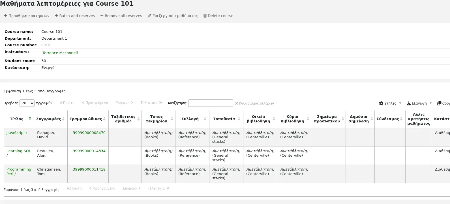Click Προηγούμενο in bottom pagination
Image resolution: width=450 pixels, height=204 pixels.
point(102,188)
